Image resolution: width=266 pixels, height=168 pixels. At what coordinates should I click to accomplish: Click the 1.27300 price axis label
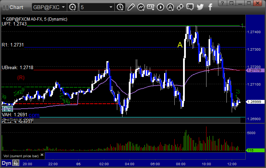(254, 50)
